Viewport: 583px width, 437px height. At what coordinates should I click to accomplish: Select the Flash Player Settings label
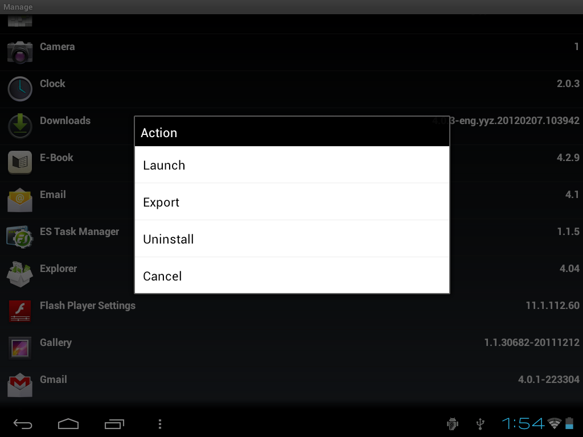click(x=87, y=306)
